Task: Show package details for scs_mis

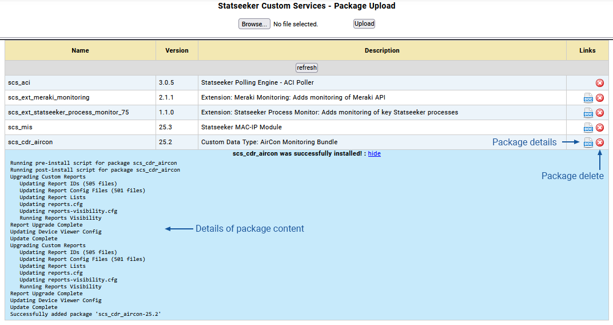Action: (x=588, y=128)
